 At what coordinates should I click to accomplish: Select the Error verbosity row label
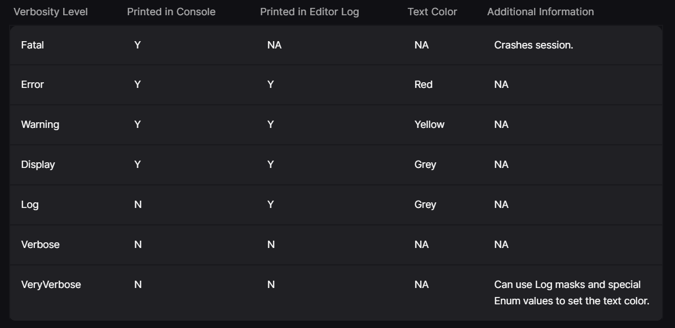pos(32,85)
